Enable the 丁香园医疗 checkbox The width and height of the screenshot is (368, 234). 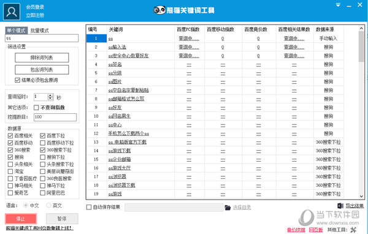10,179
